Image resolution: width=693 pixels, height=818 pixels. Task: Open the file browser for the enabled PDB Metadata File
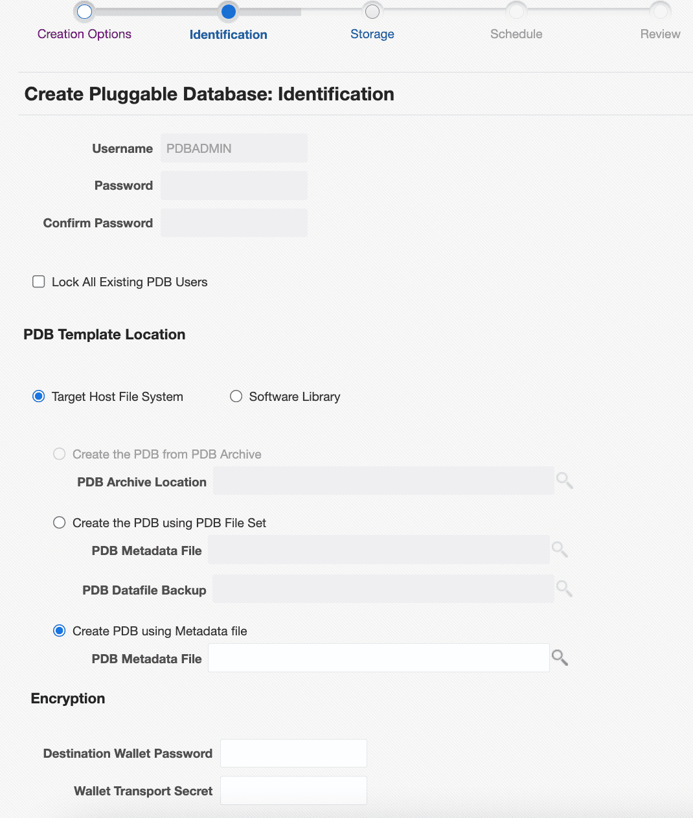[x=560, y=658]
